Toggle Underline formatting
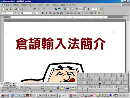This screenshot has width=130, height=98. (50, 13)
